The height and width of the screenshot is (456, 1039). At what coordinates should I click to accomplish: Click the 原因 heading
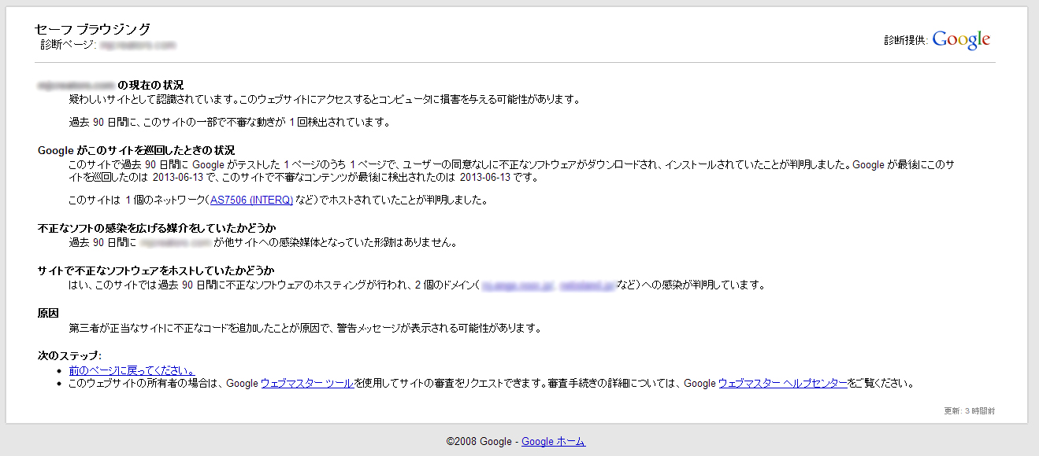pyautogui.click(x=48, y=313)
